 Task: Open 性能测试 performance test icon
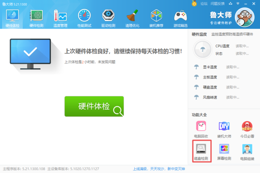click(84, 19)
